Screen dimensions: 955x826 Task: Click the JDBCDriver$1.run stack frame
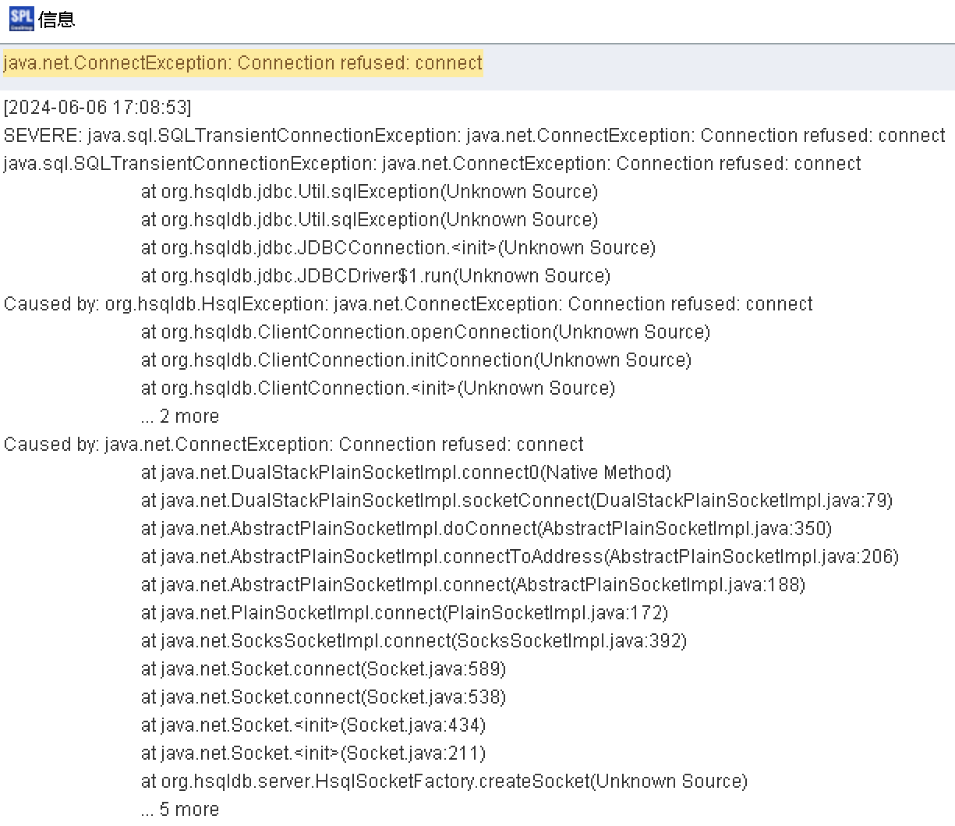click(375, 275)
